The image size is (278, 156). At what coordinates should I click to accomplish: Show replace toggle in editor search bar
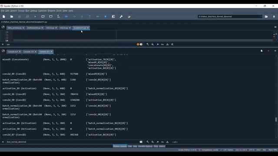tap(172, 44)
